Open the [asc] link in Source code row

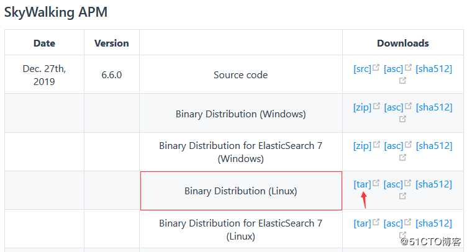(393, 69)
